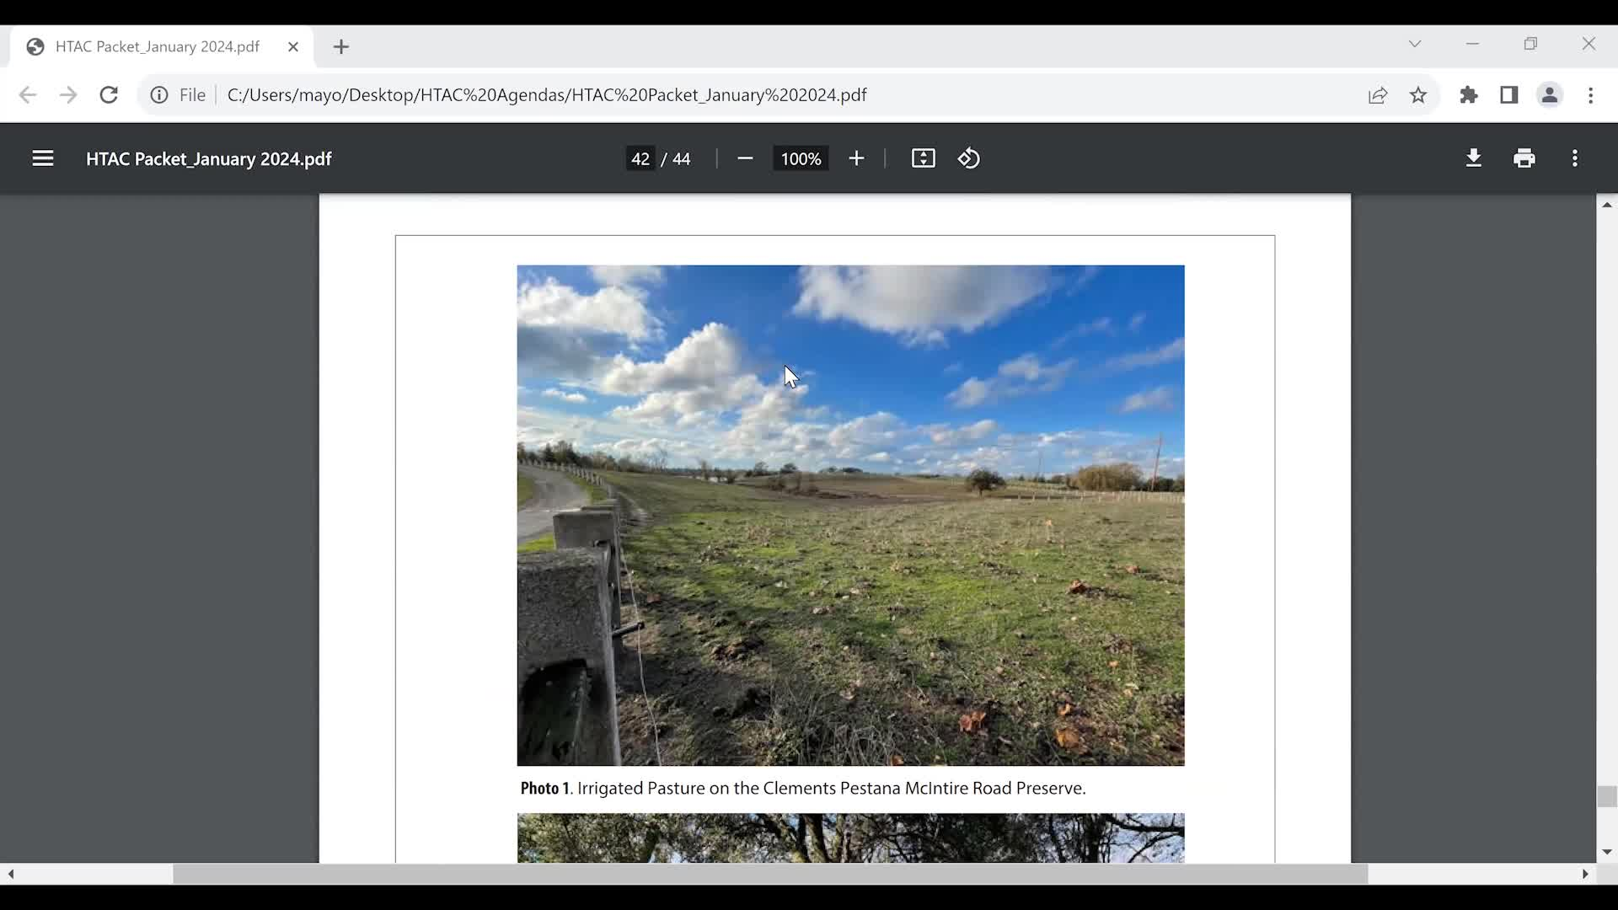Screen dimensions: 1618x910
Task: Open a new tab with plus button
Action: click(341, 47)
